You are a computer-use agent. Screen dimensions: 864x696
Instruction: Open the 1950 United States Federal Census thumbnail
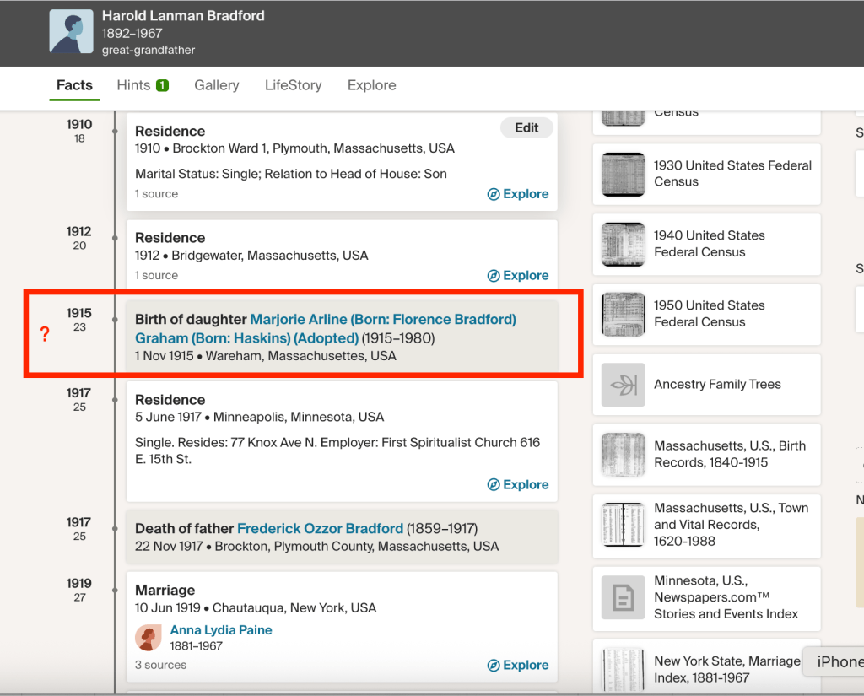(x=624, y=315)
